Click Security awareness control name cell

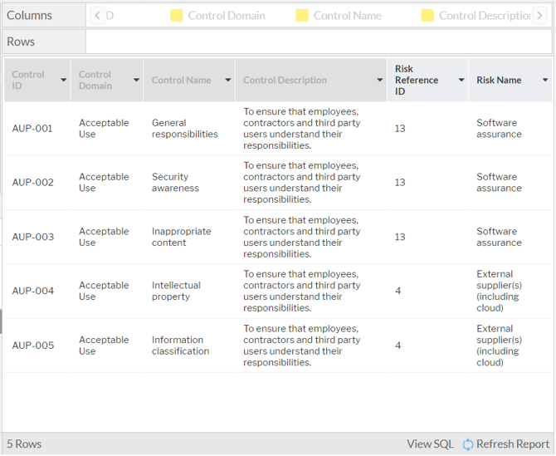click(175, 183)
